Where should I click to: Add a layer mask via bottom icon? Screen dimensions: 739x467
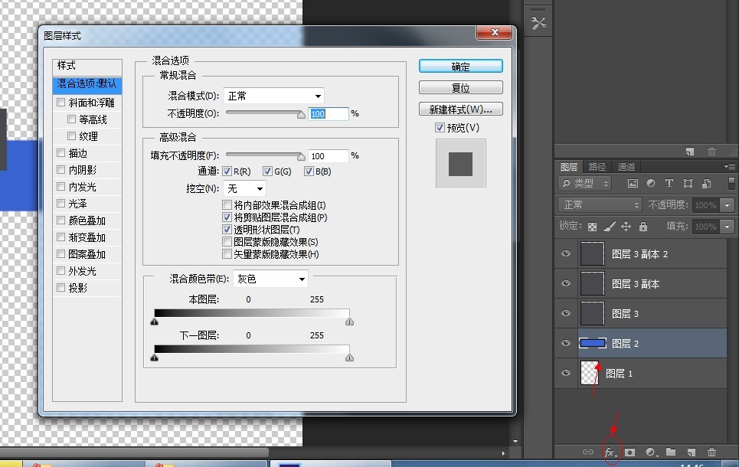pyautogui.click(x=629, y=452)
